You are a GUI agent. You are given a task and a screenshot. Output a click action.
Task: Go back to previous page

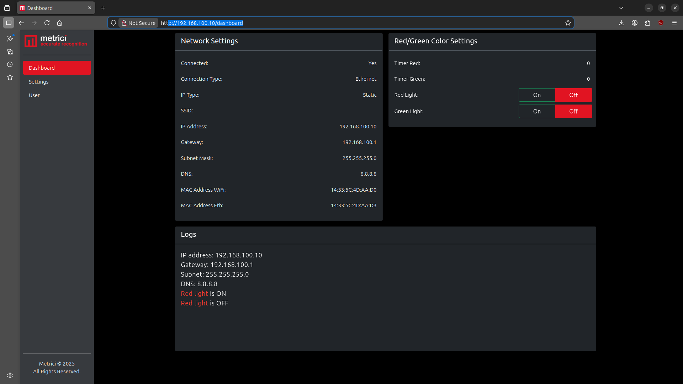[21, 23]
